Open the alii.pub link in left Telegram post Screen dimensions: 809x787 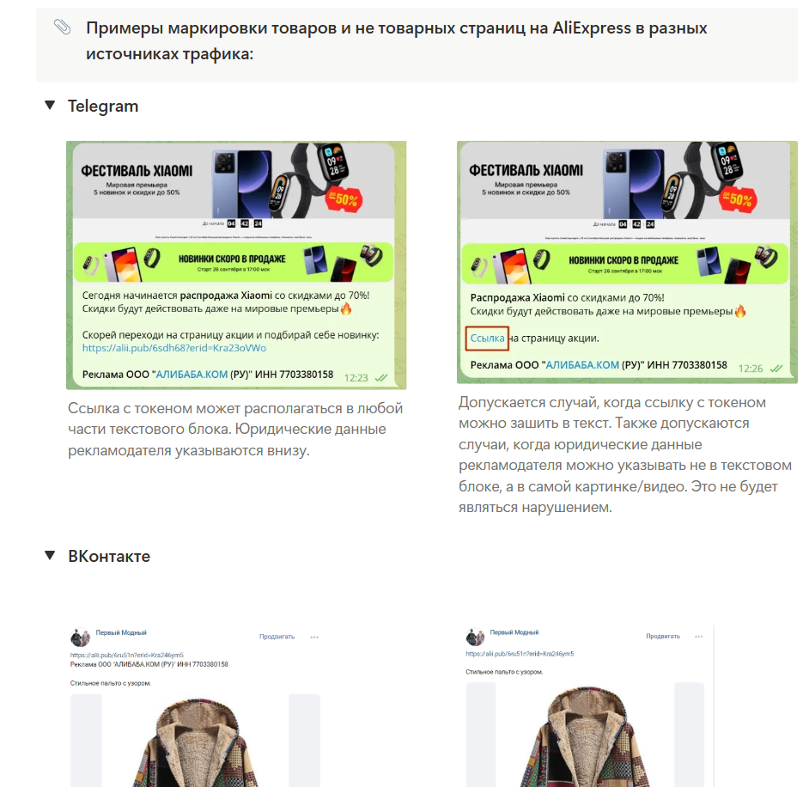(174, 348)
